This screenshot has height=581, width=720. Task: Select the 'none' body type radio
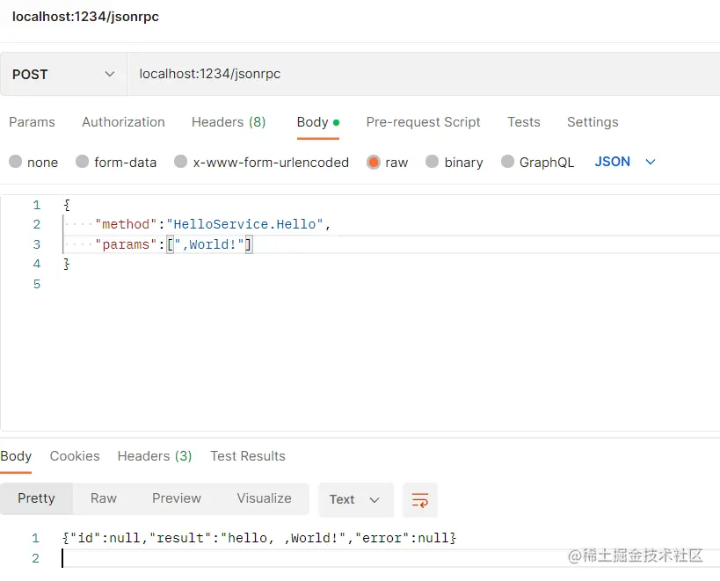(16, 162)
